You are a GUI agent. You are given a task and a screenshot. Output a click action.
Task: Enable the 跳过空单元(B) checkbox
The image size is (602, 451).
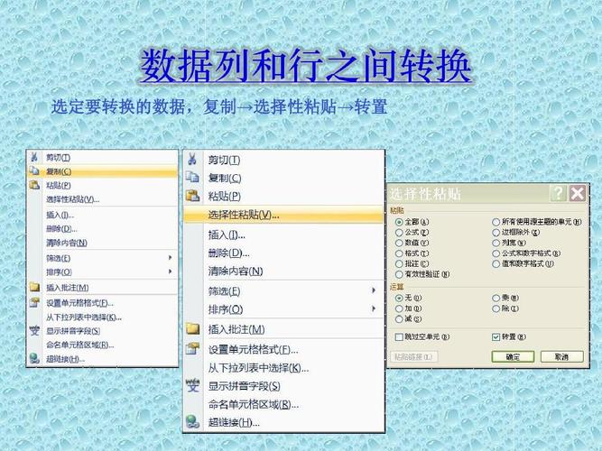[x=399, y=337]
